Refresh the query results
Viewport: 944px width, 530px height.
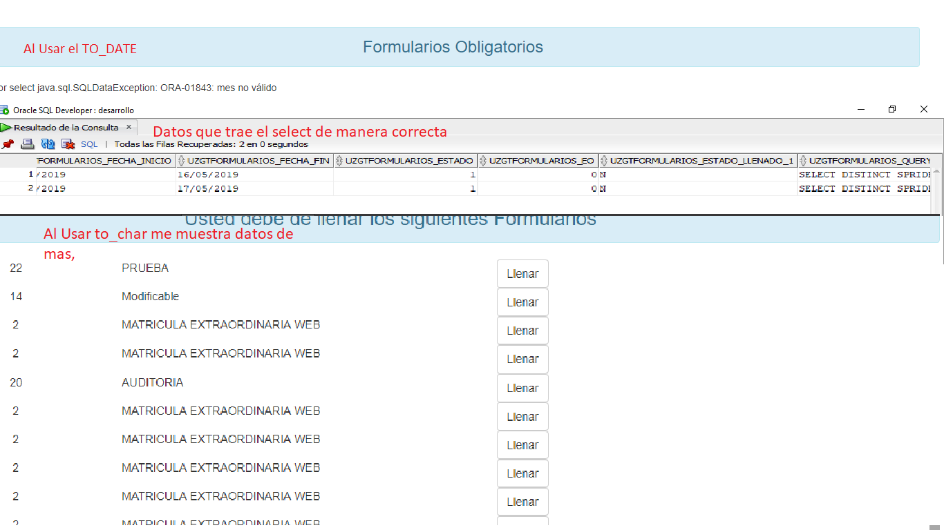48,144
